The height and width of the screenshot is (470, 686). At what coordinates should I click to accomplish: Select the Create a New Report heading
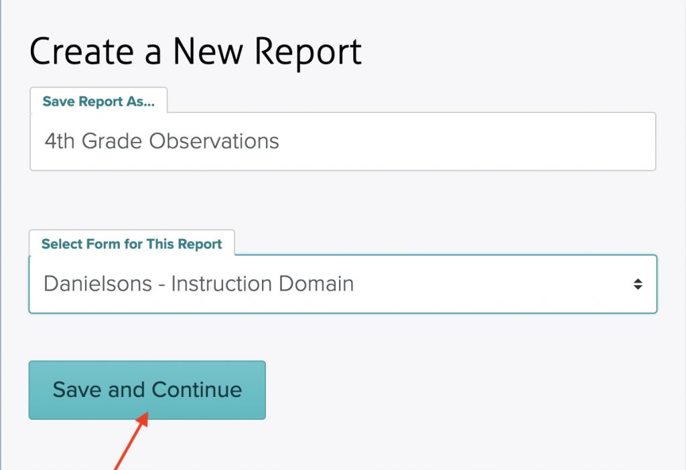coord(196,52)
